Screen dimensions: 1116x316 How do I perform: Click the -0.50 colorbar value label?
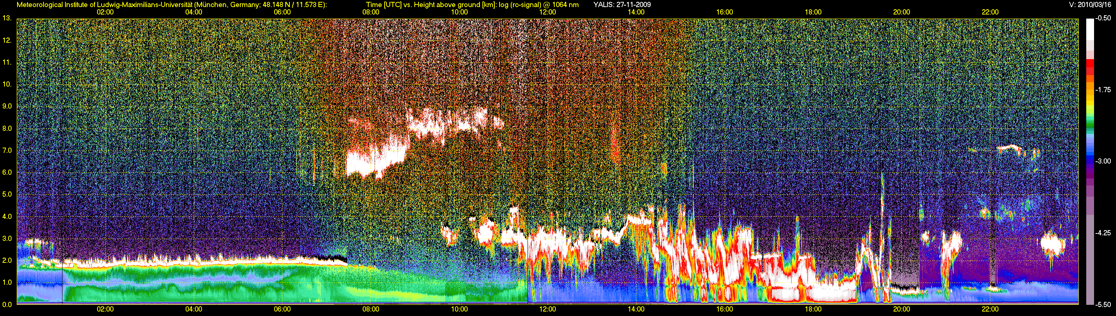coord(1103,18)
